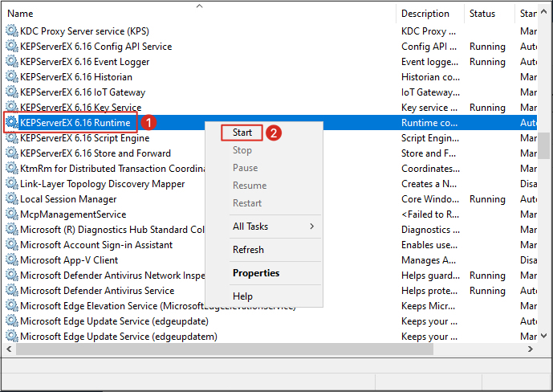
Task: Click the horizontal scrollbar right arrow
Action: (x=530, y=349)
